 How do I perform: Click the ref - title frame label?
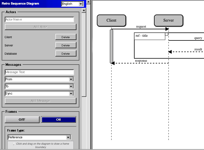click(x=142, y=36)
